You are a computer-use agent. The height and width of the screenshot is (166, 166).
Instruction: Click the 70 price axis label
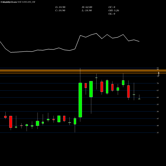click(158, 83)
